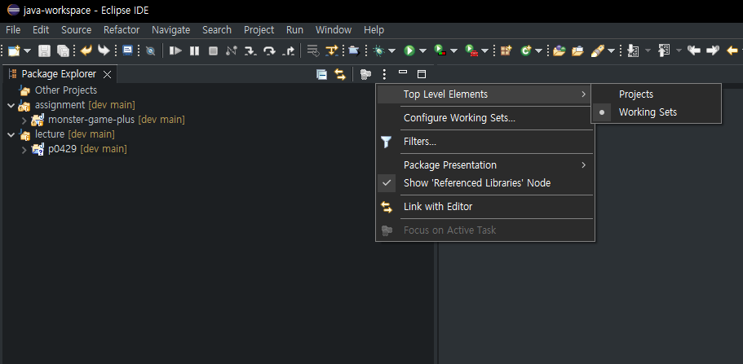Open Filters... from the view menu
Screen dimensions: 743x364
coord(484,142)
